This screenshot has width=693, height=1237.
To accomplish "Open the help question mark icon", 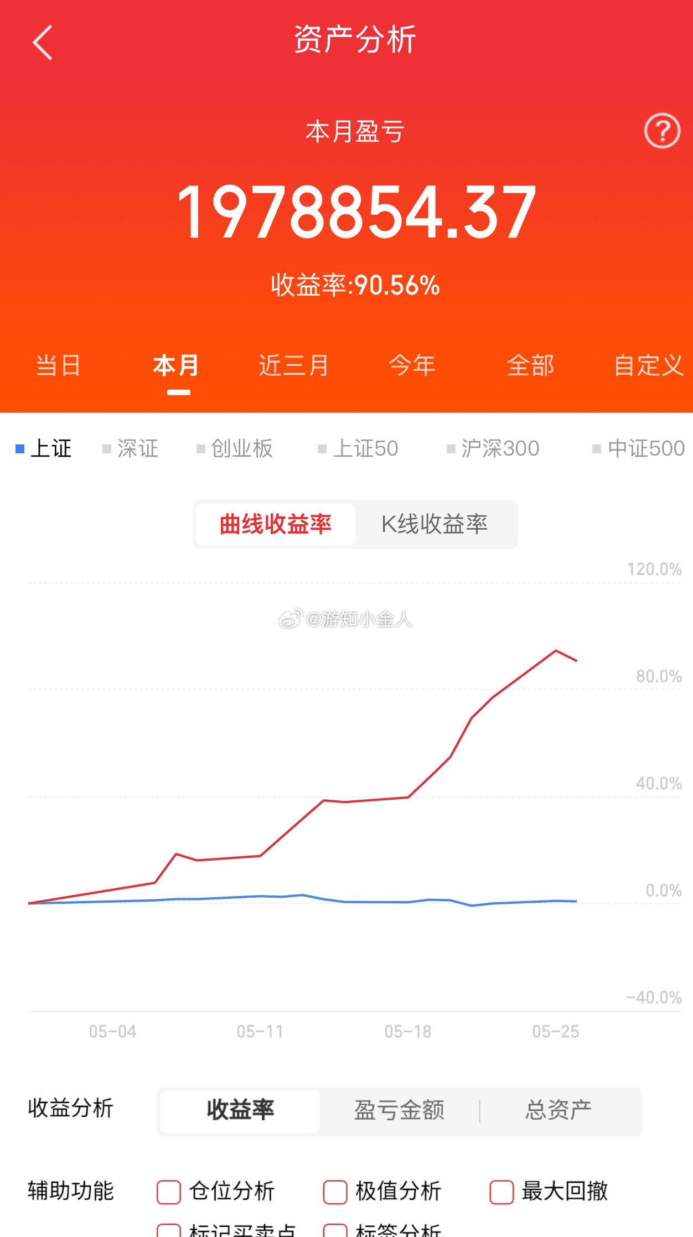I will coord(662,131).
